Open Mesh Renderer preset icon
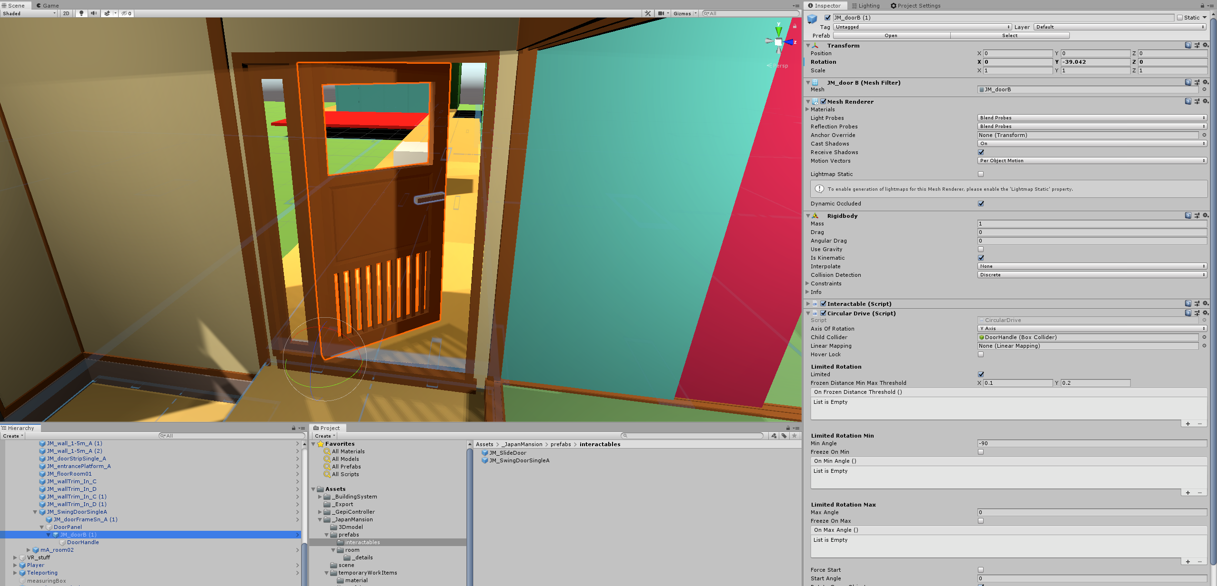The width and height of the screenshot is (1217, 586). [1197, 101]
